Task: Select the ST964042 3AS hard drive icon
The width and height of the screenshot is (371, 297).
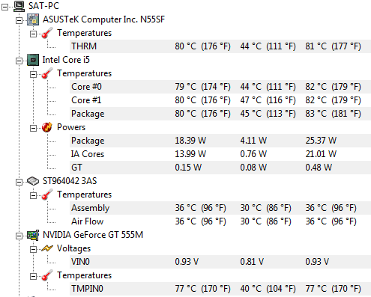Action: tap(33, 181)
